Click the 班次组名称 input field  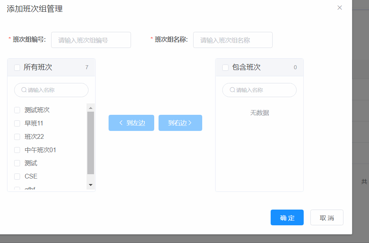point(232,40)
